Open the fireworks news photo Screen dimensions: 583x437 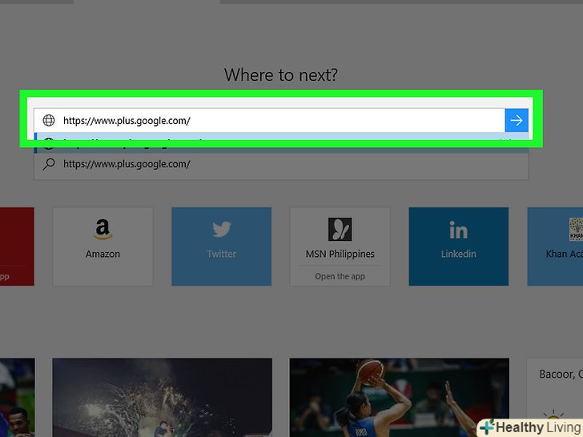162,398
